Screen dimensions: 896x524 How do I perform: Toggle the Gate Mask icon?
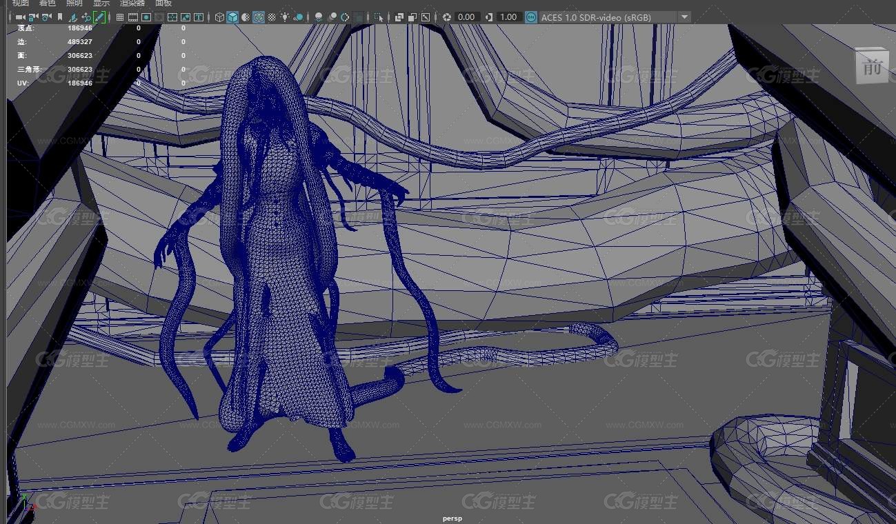(x=159, y=17)
